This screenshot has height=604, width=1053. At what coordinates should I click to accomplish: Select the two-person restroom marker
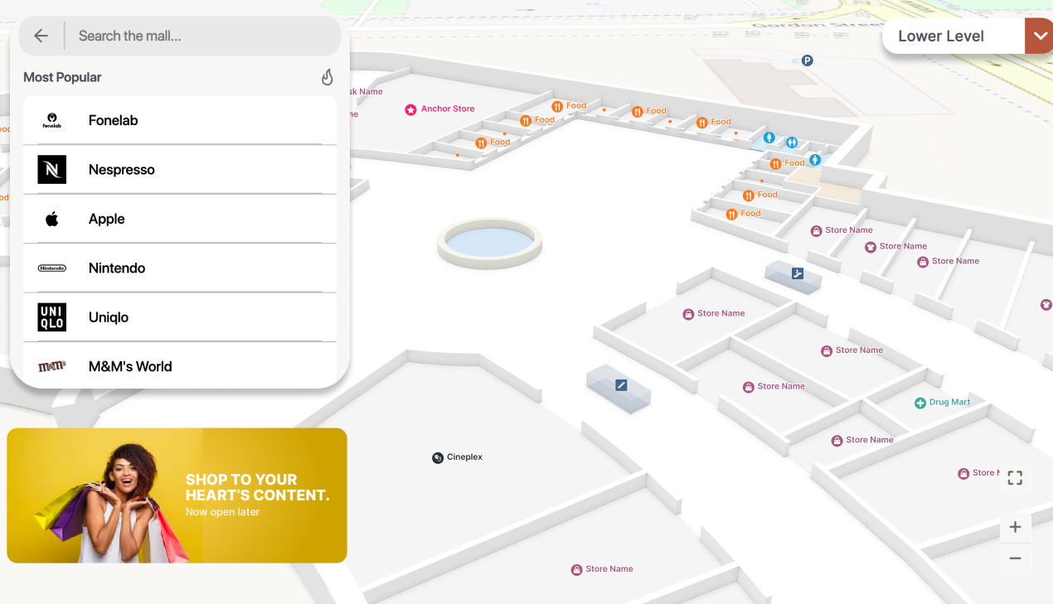click(792, 143)
